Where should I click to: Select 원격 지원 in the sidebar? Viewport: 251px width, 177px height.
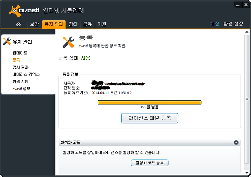pos(20,82)
